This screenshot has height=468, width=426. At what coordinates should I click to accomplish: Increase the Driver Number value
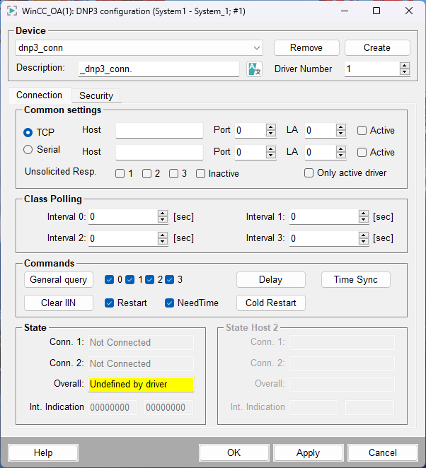[x=405, y=66]
